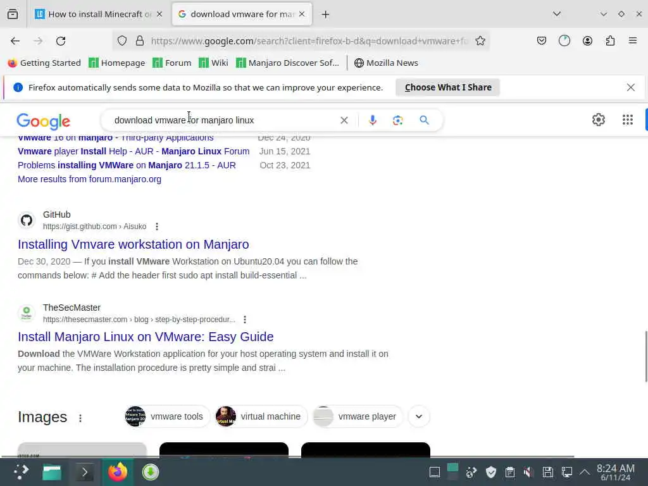Open Mozilla News bookmark
The width and height of the screenshot is (648, 486).
pyautogui.click(x=386, y=63)
